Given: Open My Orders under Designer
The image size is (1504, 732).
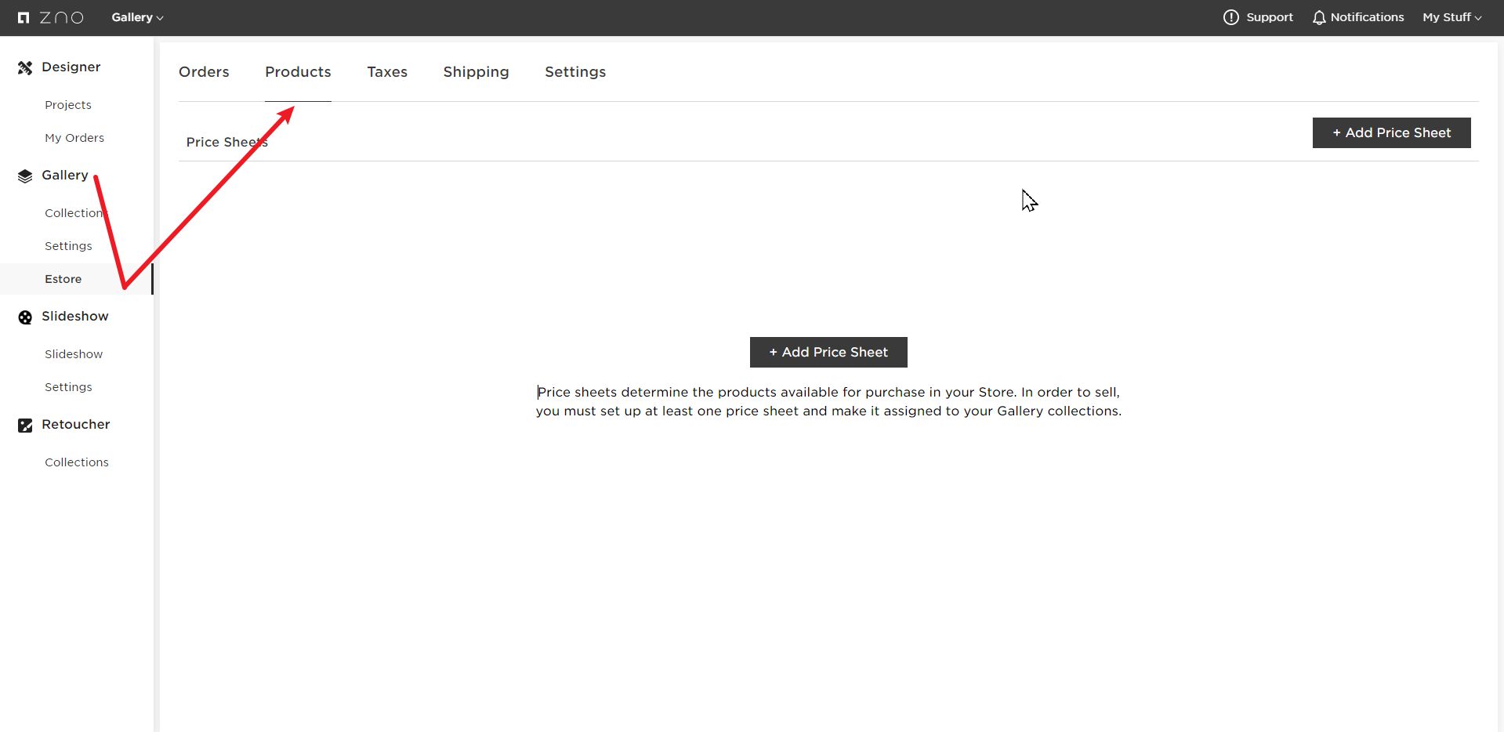Looking at the screenshot, I should pos(74,138).
